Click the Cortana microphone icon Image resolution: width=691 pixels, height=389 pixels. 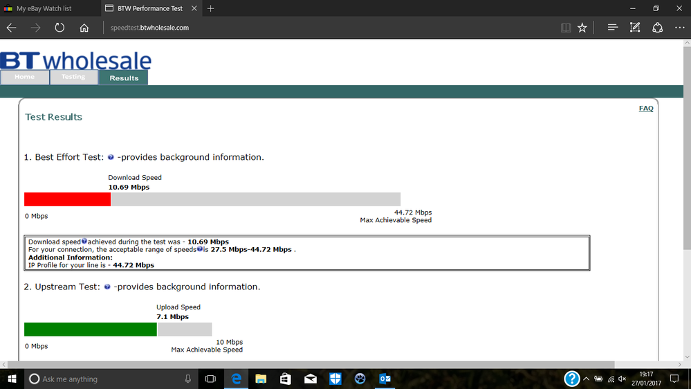coord(187,379)
